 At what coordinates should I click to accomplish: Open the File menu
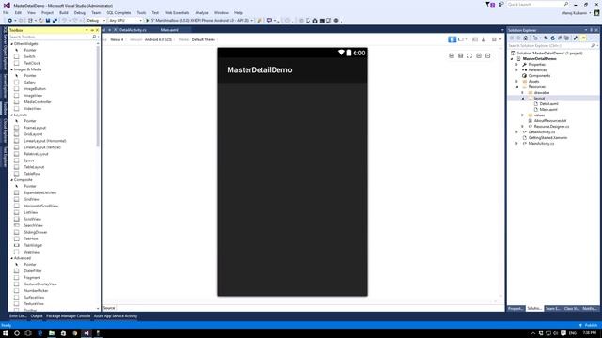[x=6, y=12]
